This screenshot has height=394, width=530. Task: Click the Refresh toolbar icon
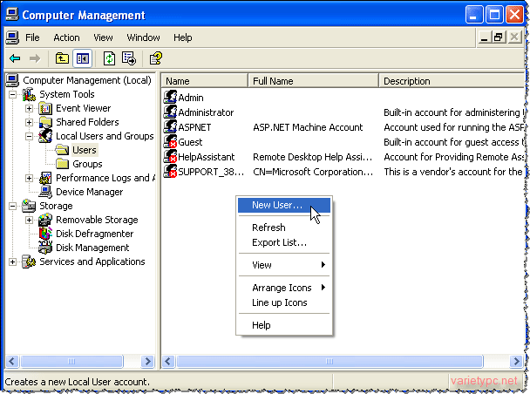click(109, 58)
